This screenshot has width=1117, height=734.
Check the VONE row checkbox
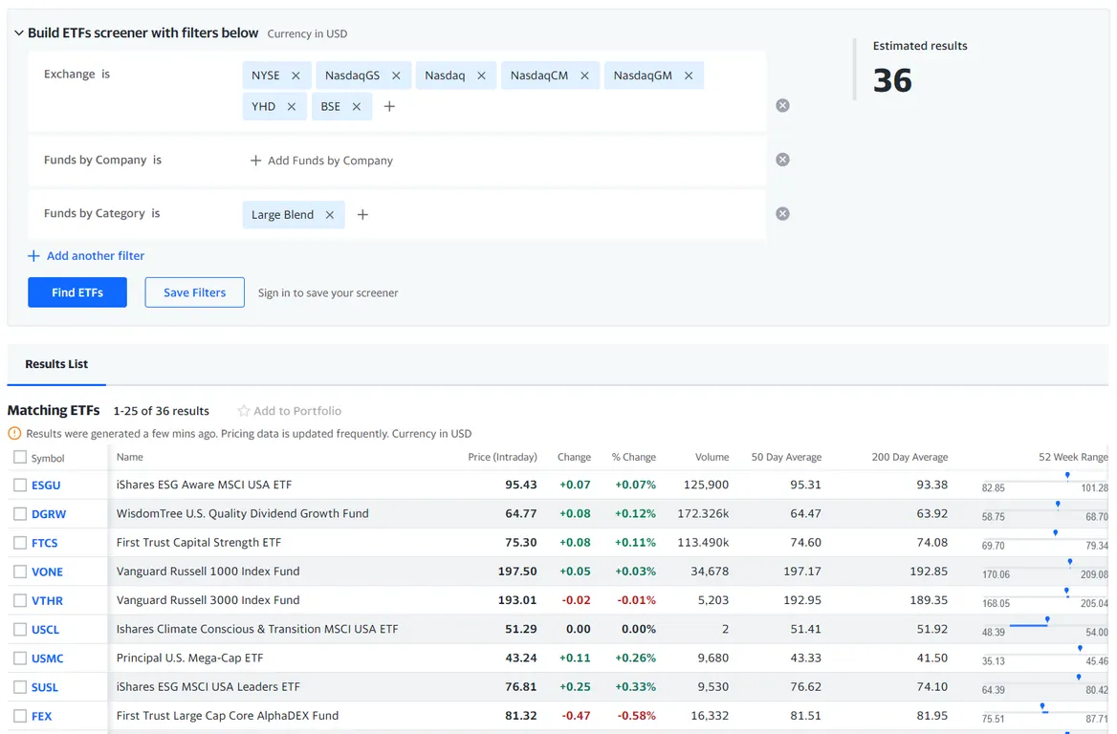pyautogui.click(x=20, y=572)
